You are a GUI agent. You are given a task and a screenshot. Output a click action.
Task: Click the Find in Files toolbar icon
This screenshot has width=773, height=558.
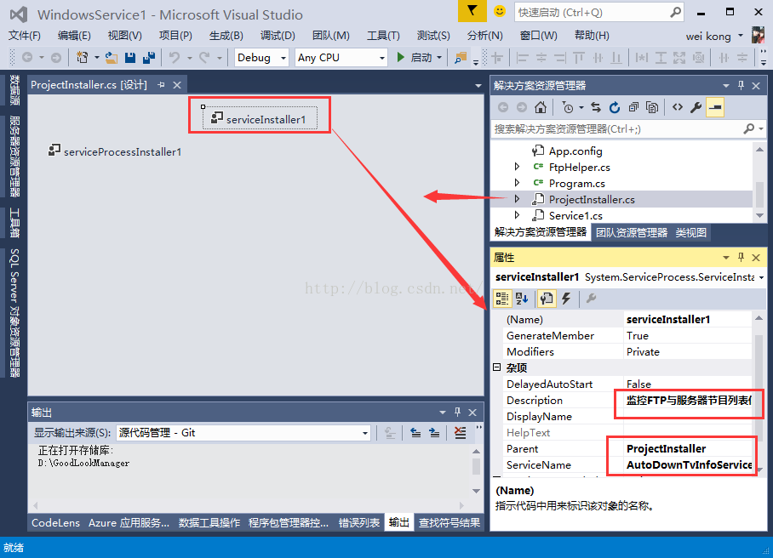(x=461, y=58)
